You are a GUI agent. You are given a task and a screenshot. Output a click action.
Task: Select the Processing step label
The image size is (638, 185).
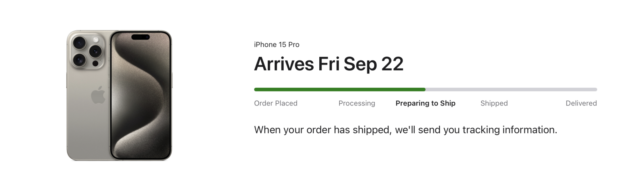(x=357, y=103)
